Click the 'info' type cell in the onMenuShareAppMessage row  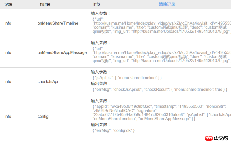tap(8, 52)
